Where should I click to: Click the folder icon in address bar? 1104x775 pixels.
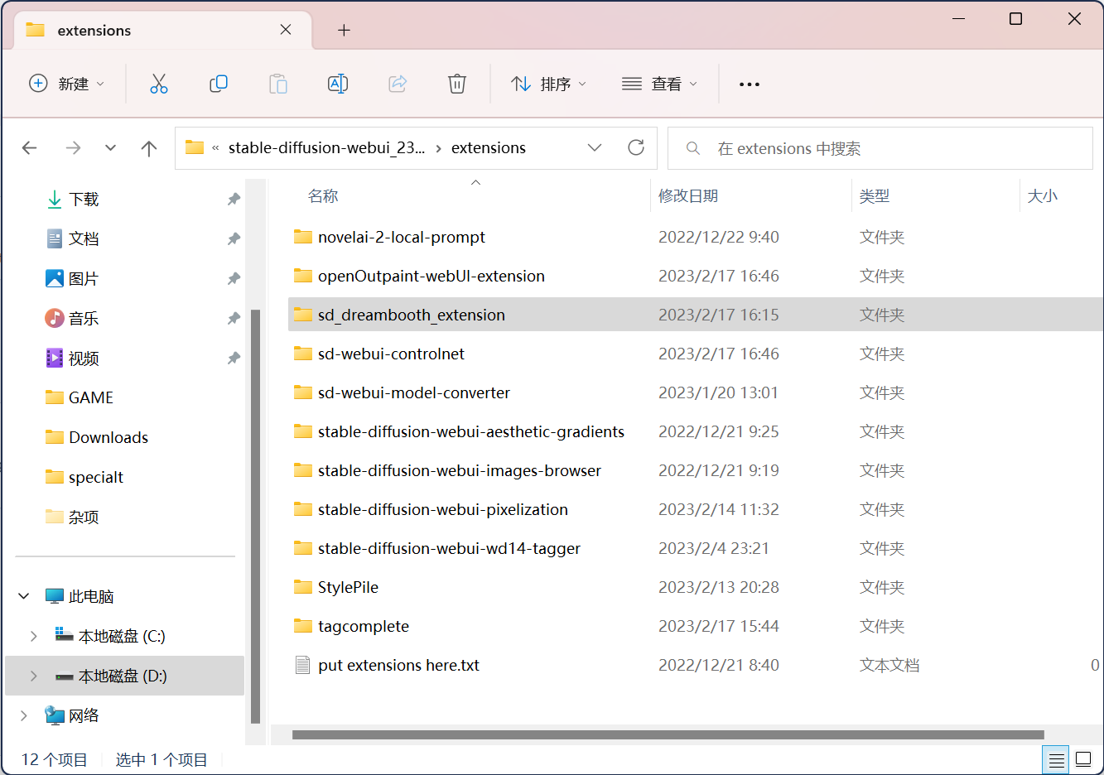pos(195,147)
